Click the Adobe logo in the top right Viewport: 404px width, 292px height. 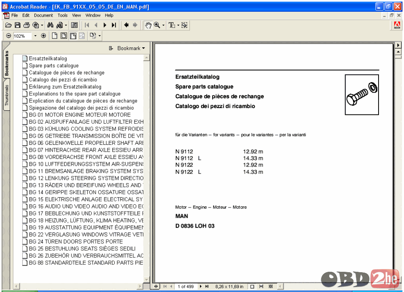click(x=397, y=25)
